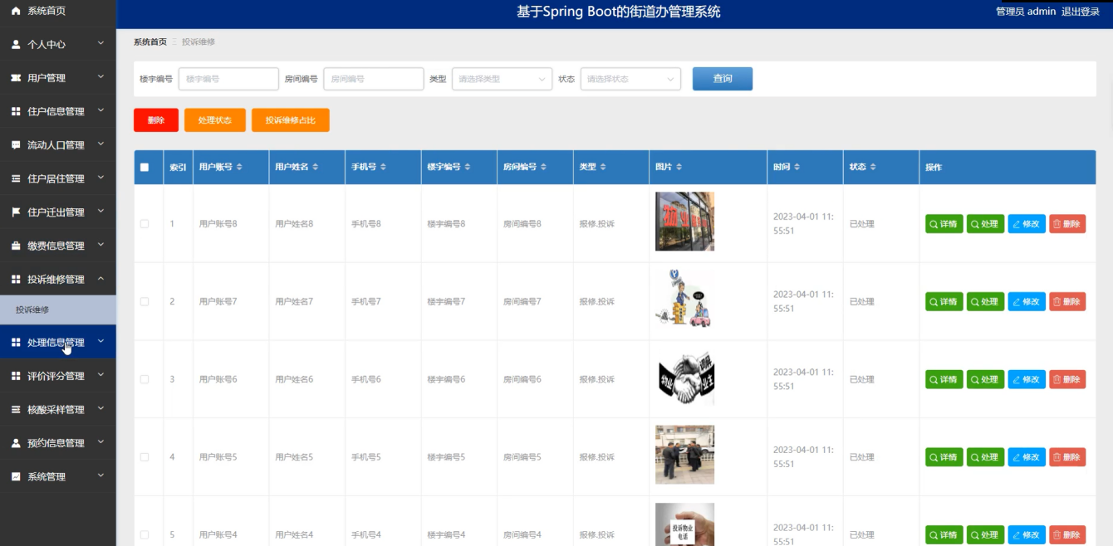This screenshot has width=1113, height=546.
Task: Open the cartoon thumbnail in row 2
Action: [684, 300]
